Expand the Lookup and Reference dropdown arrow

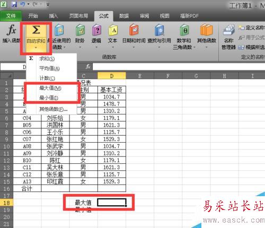coord(160,47)
